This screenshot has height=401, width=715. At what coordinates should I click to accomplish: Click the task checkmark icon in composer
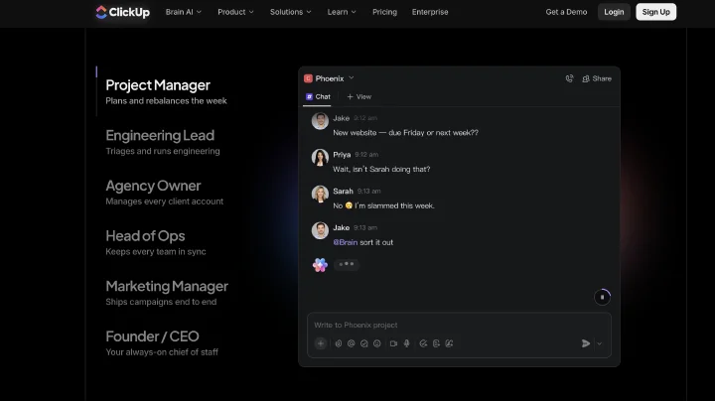(x=363, y=343)
